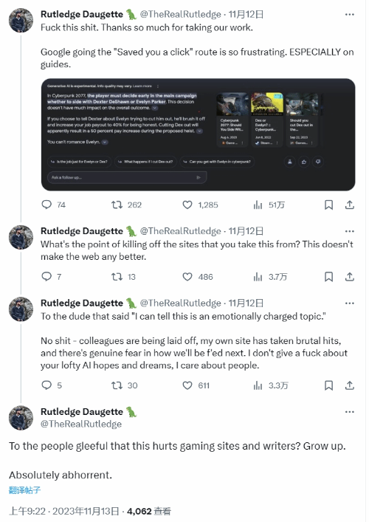Open @TheRealRutledge handle on the last tweet

(x=81, y=424)
